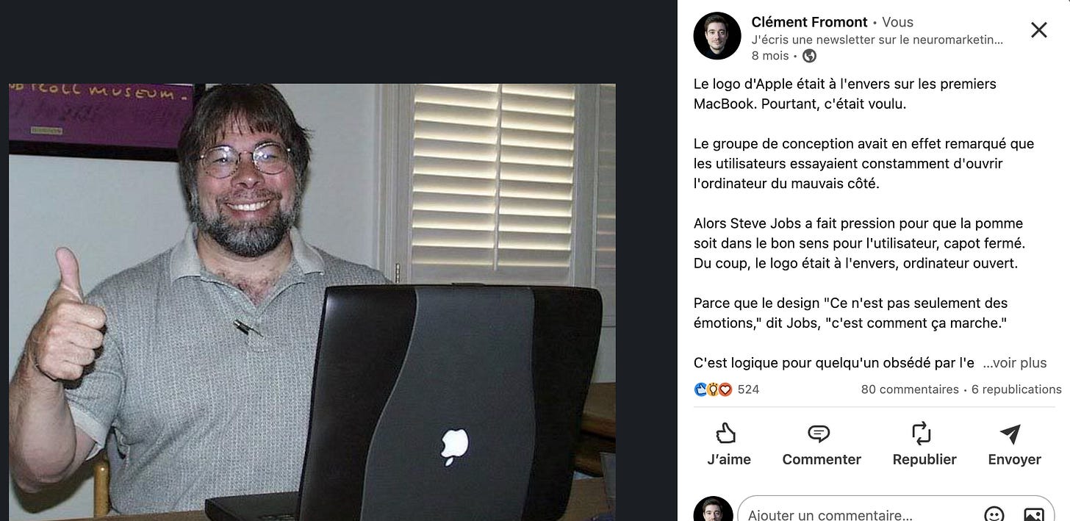Expand the post with …voir plus
The height and width of the screenshot is (521, 1070).
coord(1014,363)
